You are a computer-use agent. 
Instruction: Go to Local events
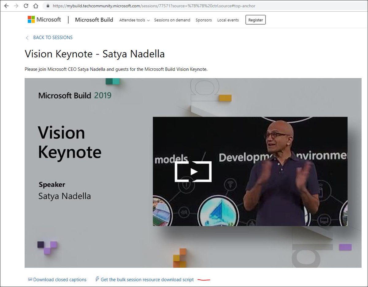[x=228, y=20]
